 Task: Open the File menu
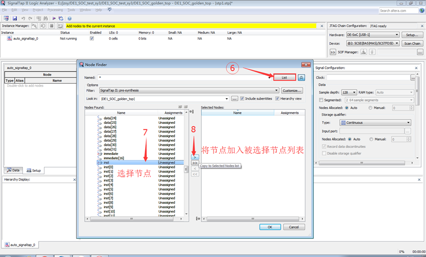click(5, 10)
